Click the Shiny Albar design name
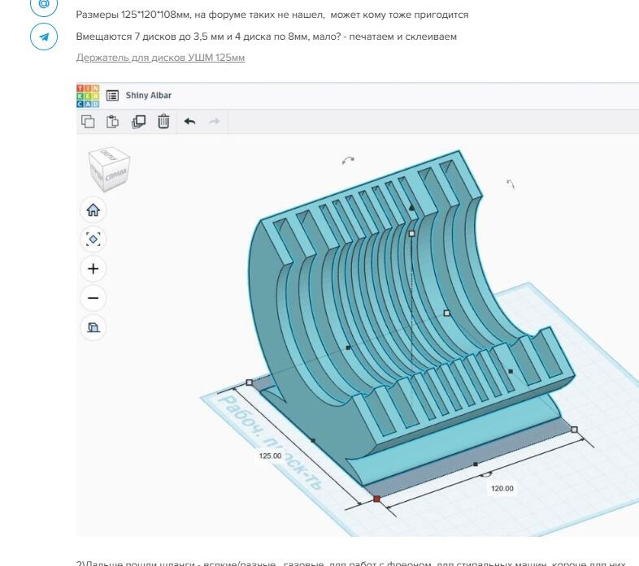The height and width of the screenshot is (566, 639). 148,95
